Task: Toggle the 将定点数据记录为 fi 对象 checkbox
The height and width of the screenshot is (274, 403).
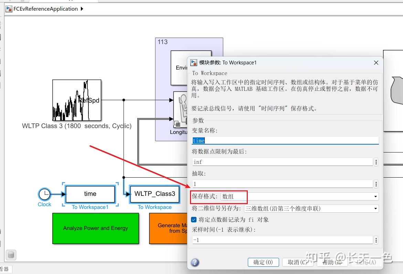Action: (x=194, y=219)
